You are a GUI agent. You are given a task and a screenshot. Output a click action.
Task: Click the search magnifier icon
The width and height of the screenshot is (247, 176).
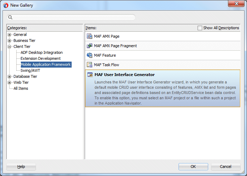[x=10, y=17]
